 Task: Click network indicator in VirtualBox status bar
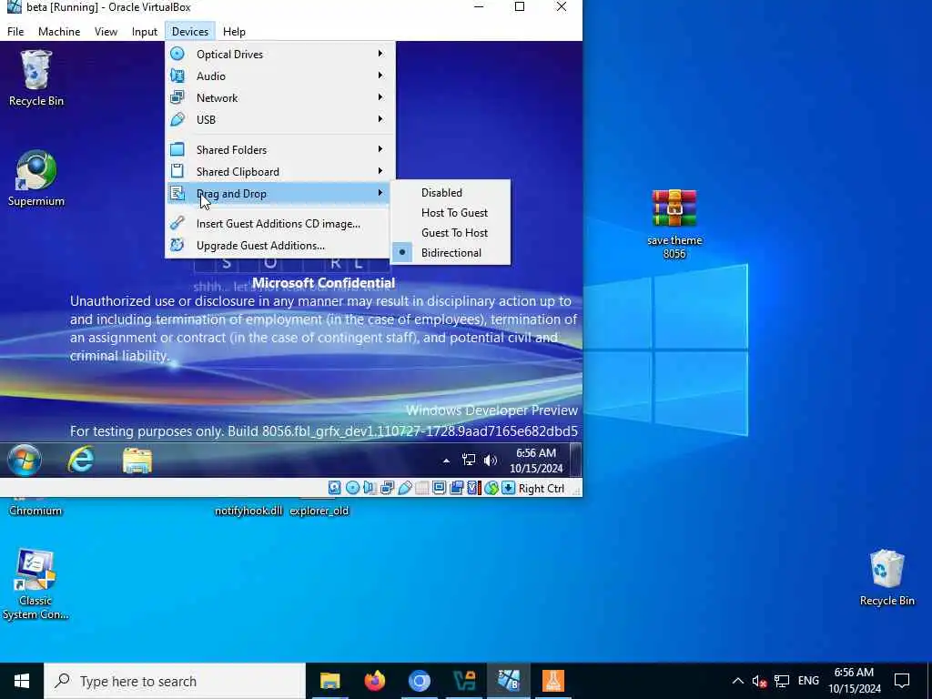coord(387,488)
